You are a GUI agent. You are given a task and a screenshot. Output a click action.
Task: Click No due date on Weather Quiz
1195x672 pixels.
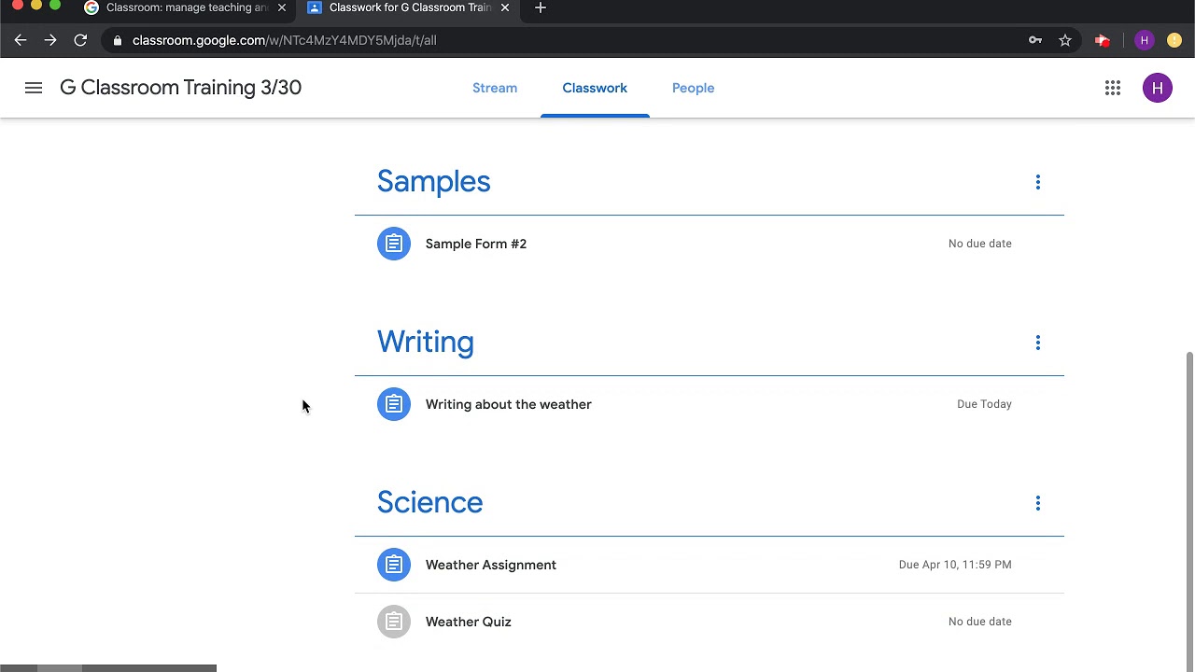(980, 622)
